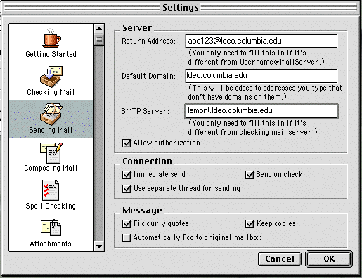Open the Spell Checking checklist icon
Viewport: 362px width, 278px height.
(x=51, y=190)
